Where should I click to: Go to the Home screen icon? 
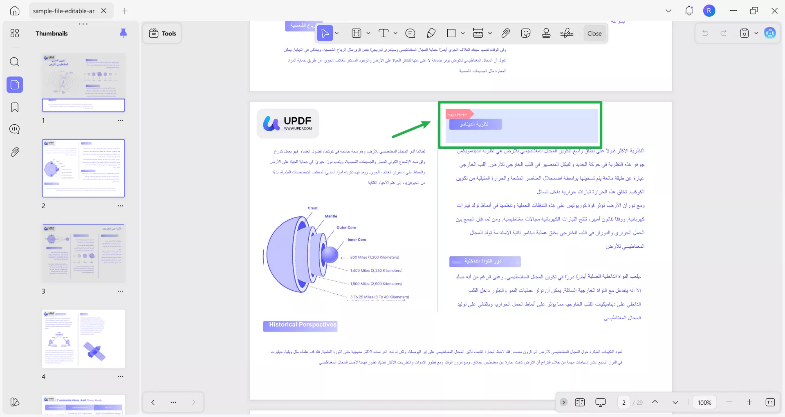pos(15,11)
